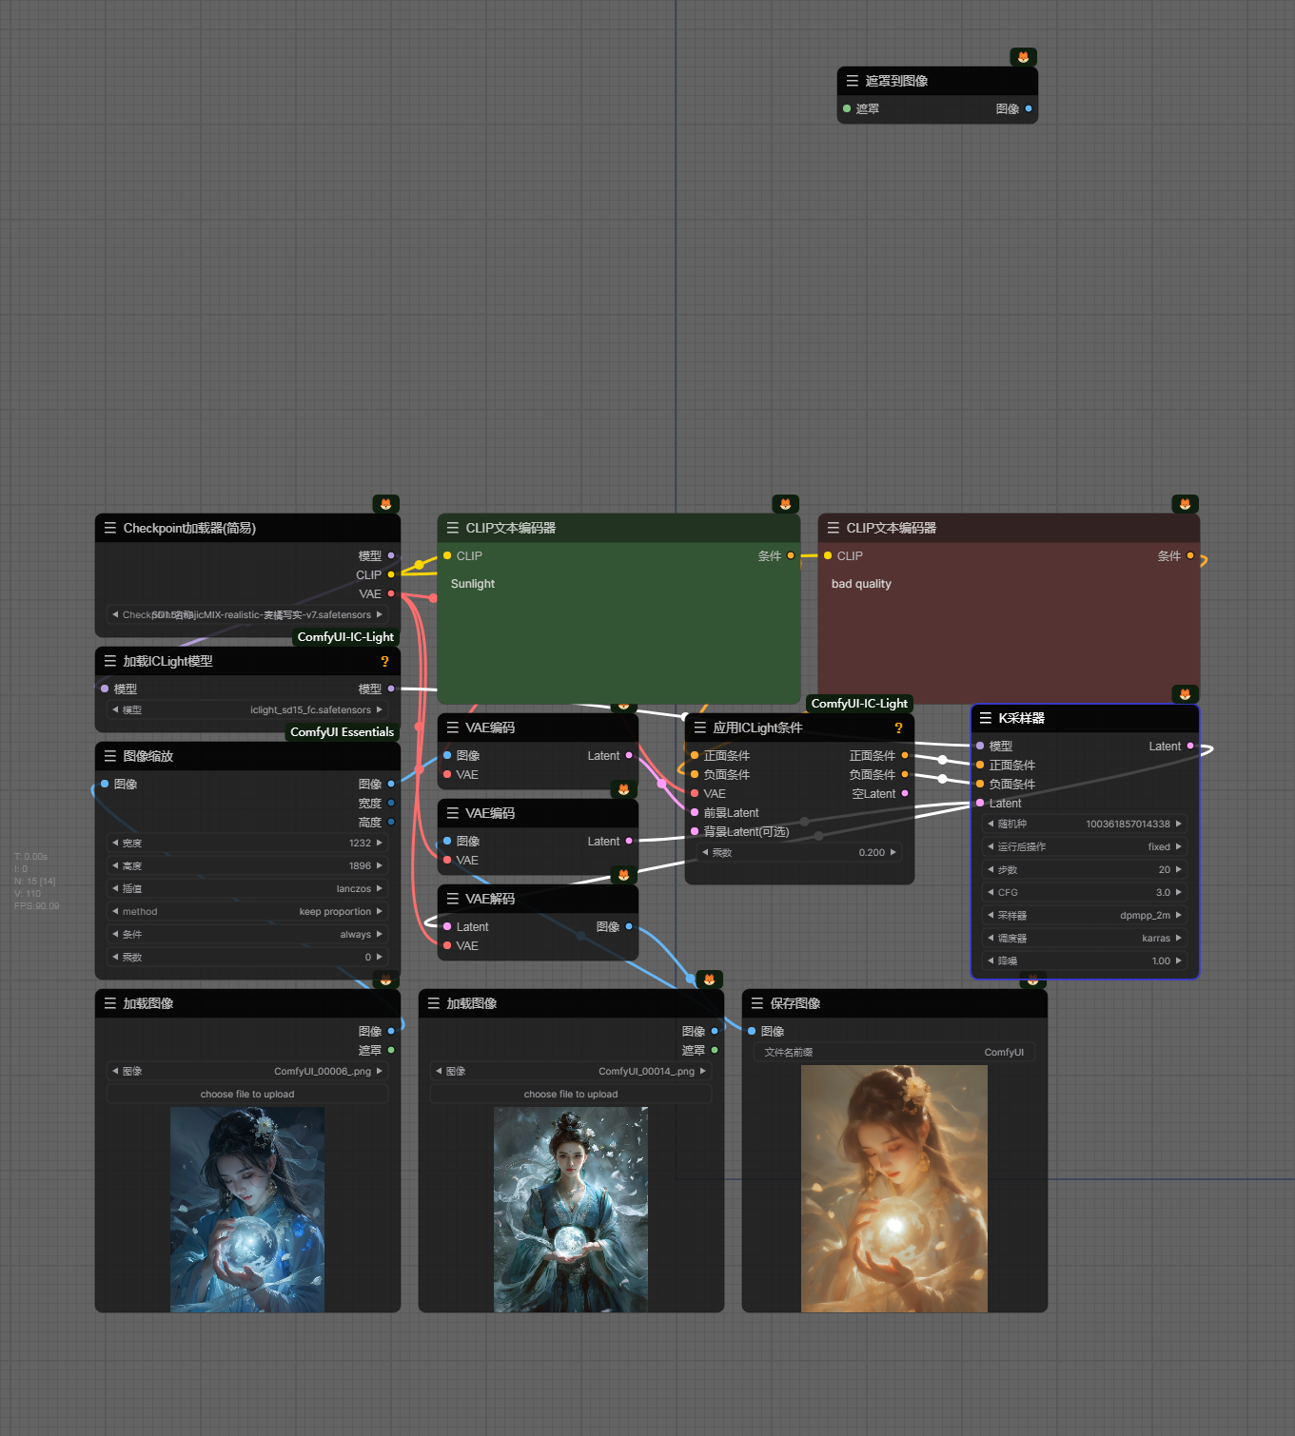Click the green 遮罩 input port on 遮罩到图像
The image size is (1295, 1436).
(847, 108)
